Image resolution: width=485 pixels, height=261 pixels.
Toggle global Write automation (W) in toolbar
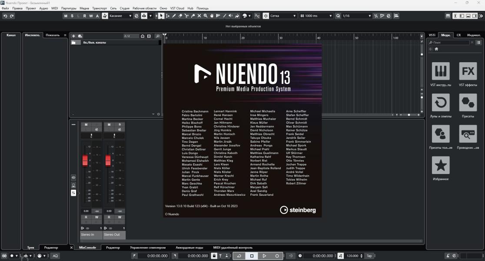91,16
